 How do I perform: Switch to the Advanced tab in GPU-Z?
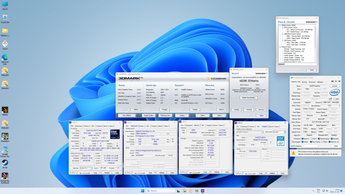pyautogui.click(x=312, y=82)
